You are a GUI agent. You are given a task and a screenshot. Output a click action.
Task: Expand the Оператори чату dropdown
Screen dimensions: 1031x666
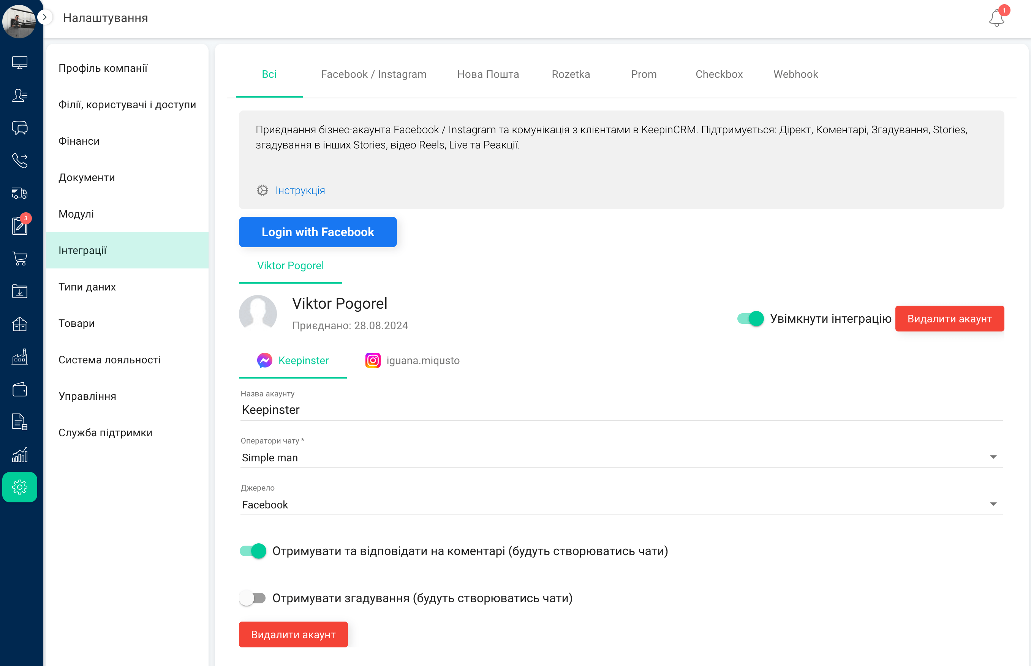coord(996,457)
